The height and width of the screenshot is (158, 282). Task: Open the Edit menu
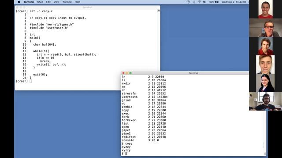pos(48,2)
